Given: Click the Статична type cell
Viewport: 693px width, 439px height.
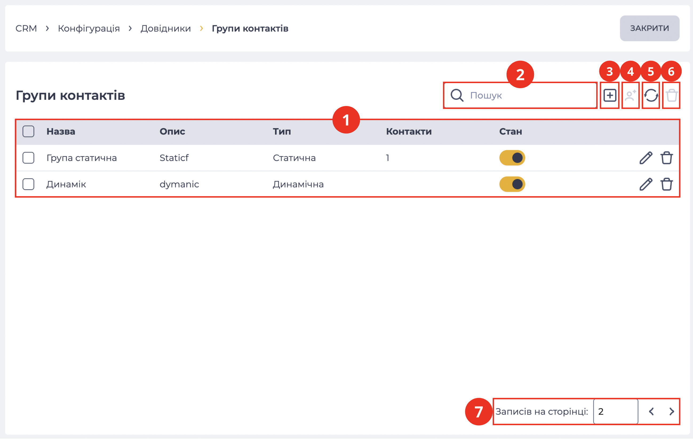Looking at the screenshot, I should (294, 158).
